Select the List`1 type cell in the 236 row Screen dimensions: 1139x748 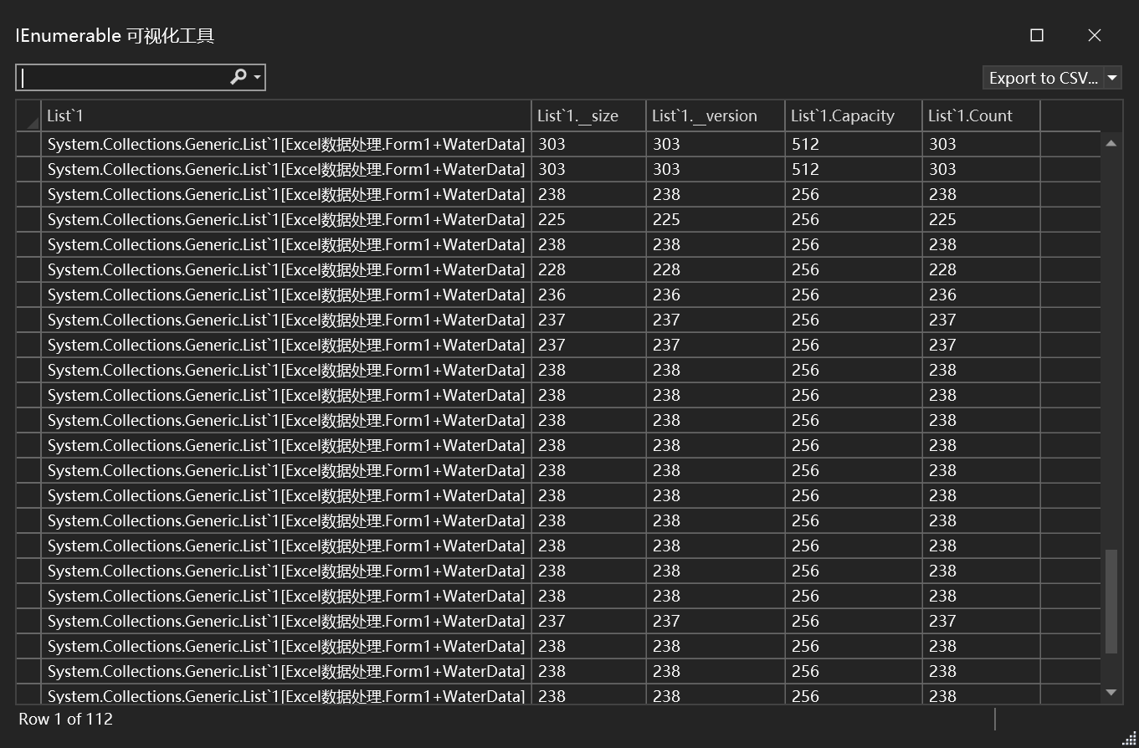tap(286, 295)
